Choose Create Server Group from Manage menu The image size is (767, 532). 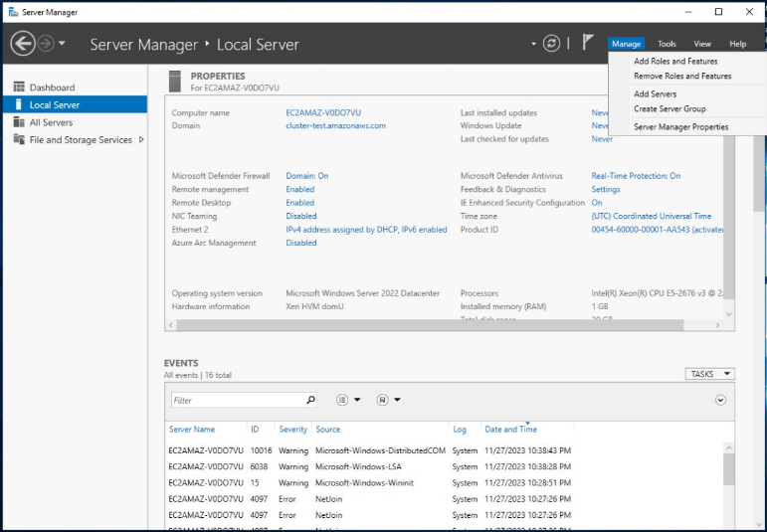coord(669,109)
